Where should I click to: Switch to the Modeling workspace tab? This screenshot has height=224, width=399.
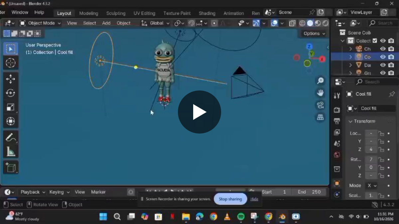click(x=88, y=13)
